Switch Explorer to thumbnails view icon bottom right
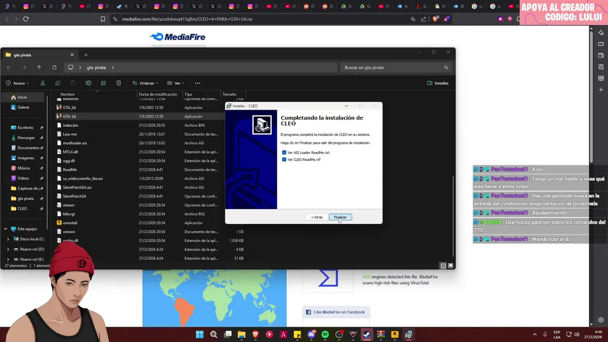This screenshot has width=608, height=342. click(451, 266)
